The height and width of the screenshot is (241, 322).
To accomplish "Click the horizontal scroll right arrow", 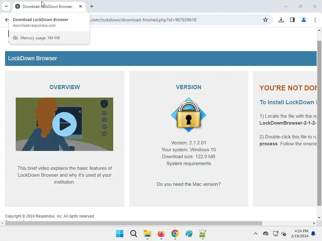I will [314, 223].
